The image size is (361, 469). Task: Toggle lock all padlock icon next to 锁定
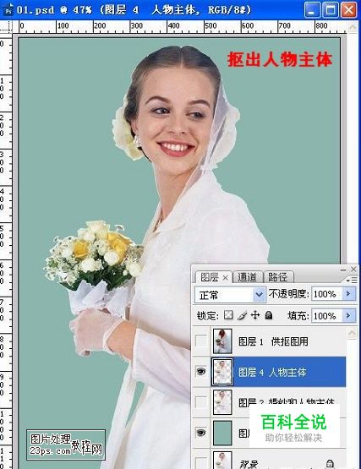(x=269, y=315)
